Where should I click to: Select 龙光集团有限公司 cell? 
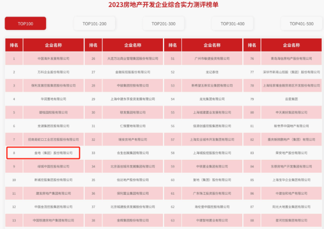(x=212, y=99)
